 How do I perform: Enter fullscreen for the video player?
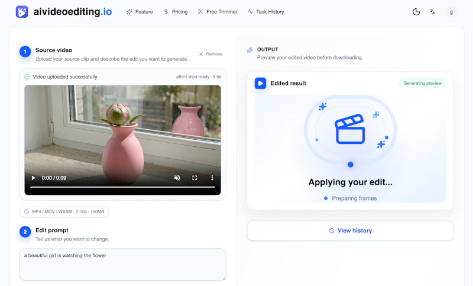(195, 177)
